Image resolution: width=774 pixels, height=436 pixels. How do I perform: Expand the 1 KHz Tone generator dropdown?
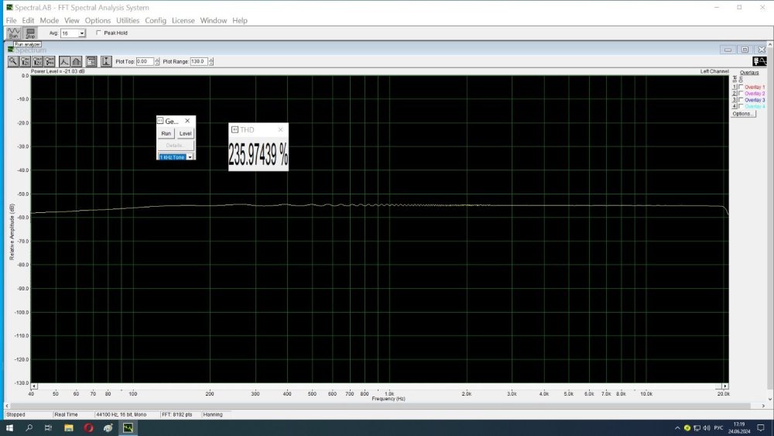click(190, 156)
